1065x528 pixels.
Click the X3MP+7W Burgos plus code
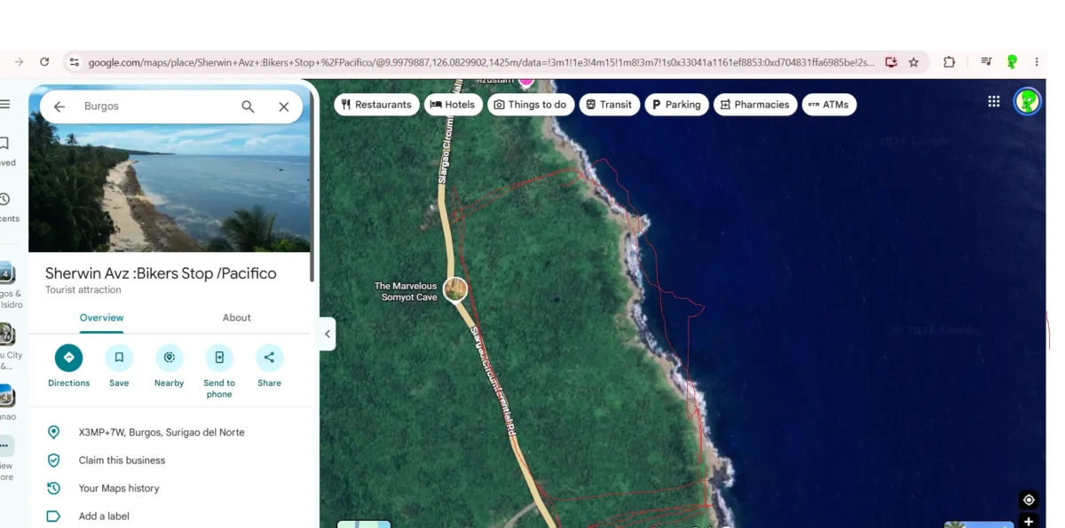(x=162, y=432)
